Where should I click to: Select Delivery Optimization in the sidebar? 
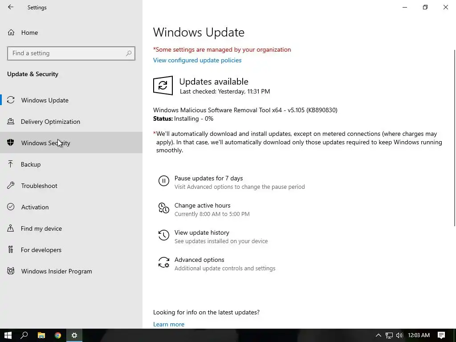[71, 121]
